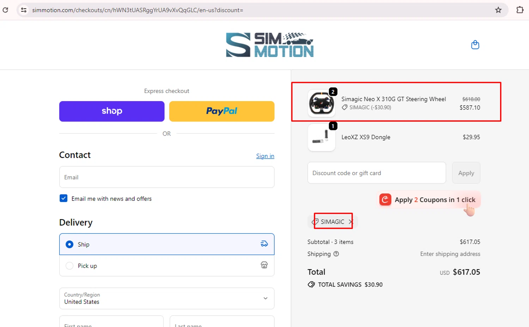Open the browser extensions puzzle icon
This screenshot has height=327, width=529.
coord(520,10)
